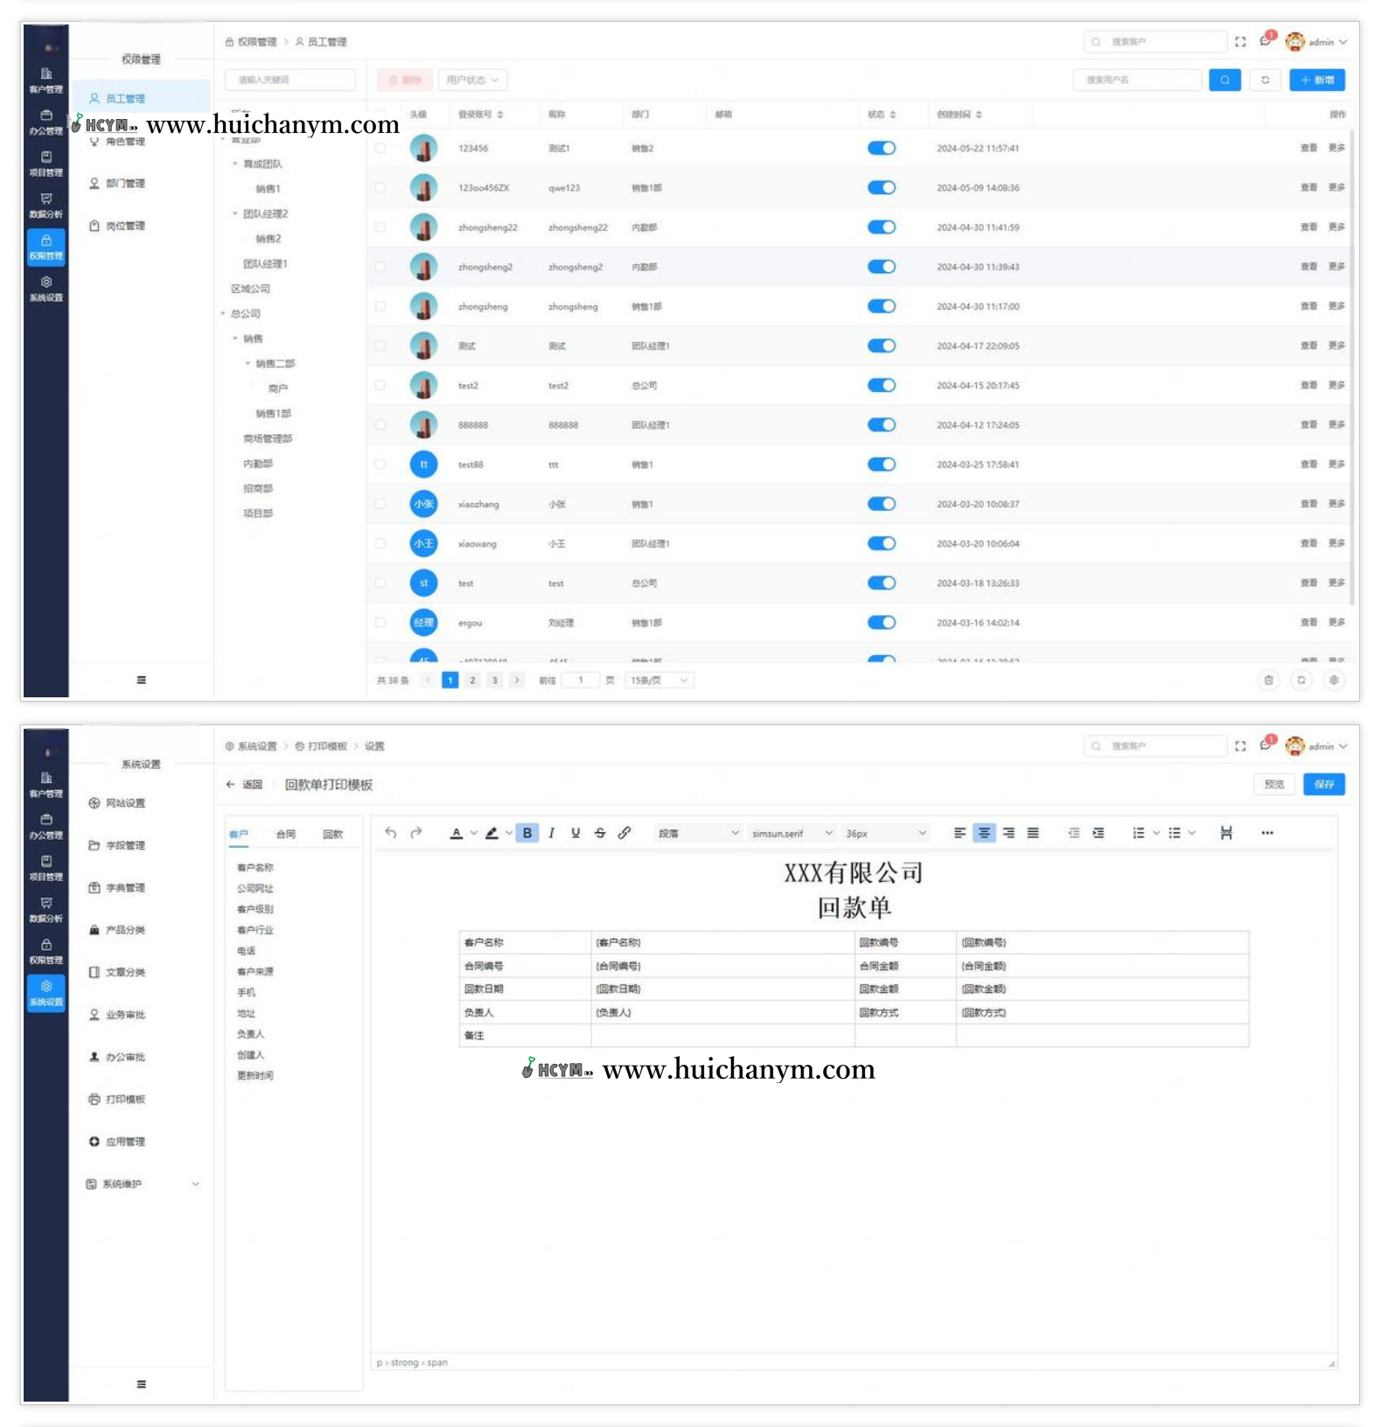Collapse the 总公司 tree node
The image size is (1374, 1427).
pyautogui.click(x=223, y=313)
